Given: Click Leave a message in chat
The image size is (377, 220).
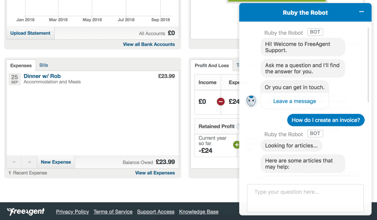Looking at the screenshot, I should pos(294,101).
